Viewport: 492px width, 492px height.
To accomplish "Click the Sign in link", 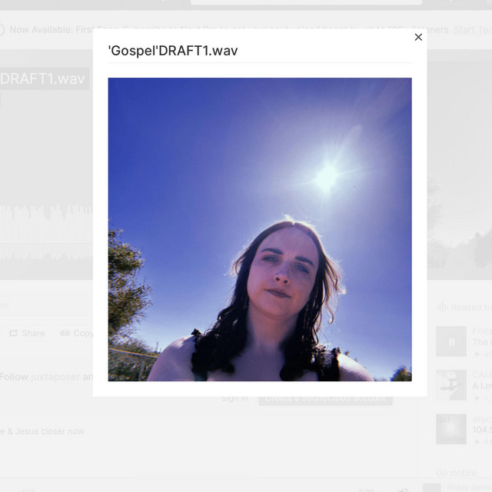I will (234, 398).
